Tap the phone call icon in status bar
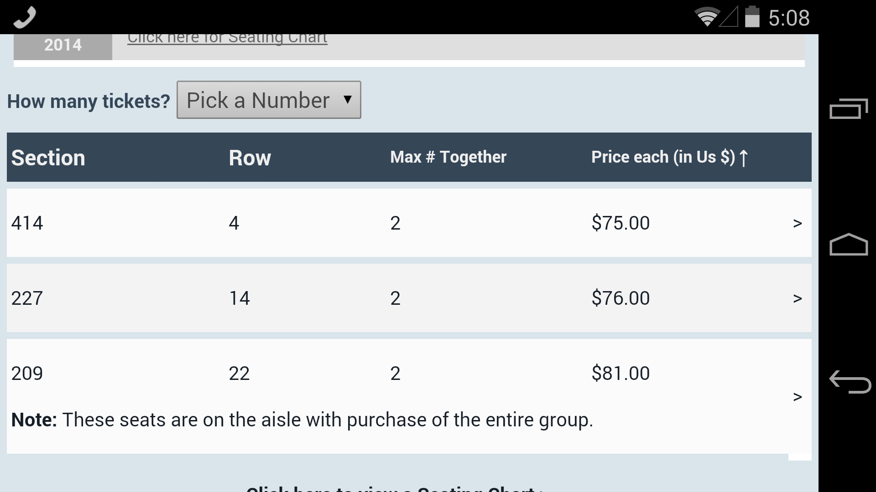Screen dimensions: 876x492 pyautogui.click(x=25, y=17)
